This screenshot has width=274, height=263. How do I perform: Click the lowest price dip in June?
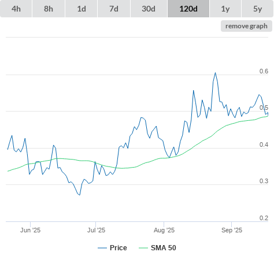[x=80, y=195]
